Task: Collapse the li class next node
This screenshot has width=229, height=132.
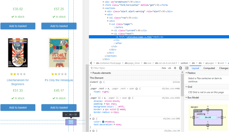Action: coord(112,33)
